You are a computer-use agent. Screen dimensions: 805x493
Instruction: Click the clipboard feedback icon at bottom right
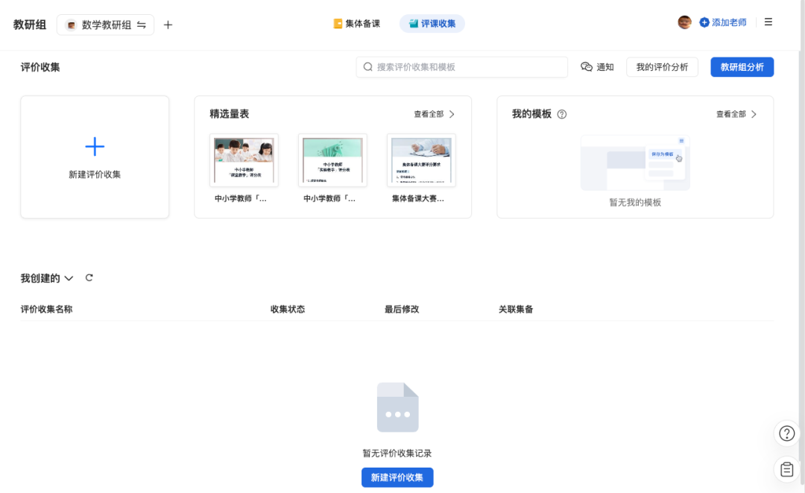(786, 469)
